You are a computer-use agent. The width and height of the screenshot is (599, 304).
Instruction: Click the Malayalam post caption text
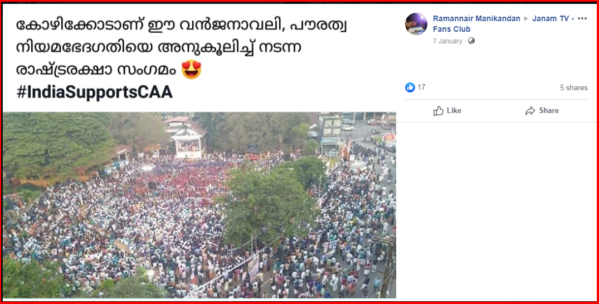click(182, 47)
